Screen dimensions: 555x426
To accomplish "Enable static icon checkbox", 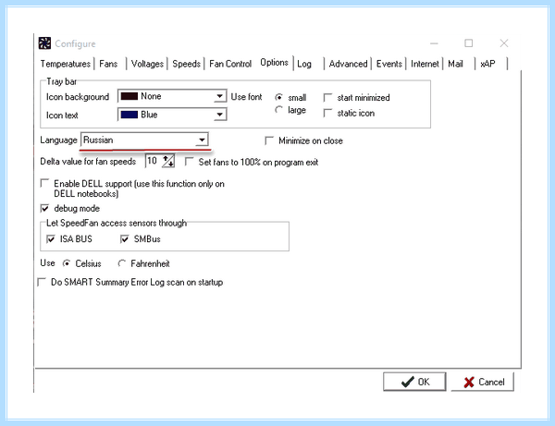I will click(x=327, y=113).
